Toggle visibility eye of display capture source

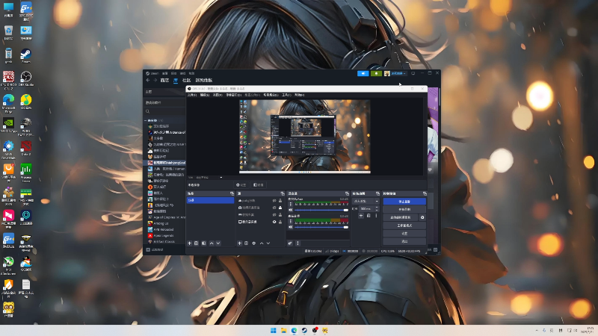(274, 222)
